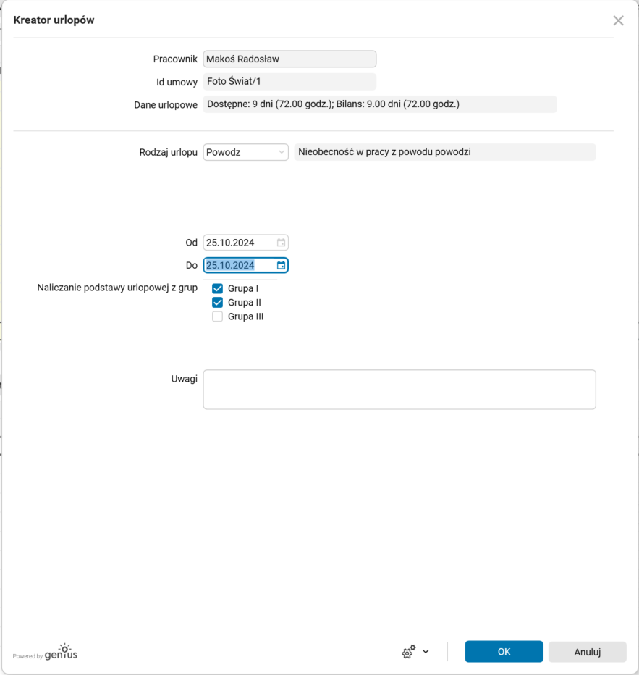The image size is (639, 675).
Task: Click the settings gear icon near OK
Action: [x=408, y=651]
